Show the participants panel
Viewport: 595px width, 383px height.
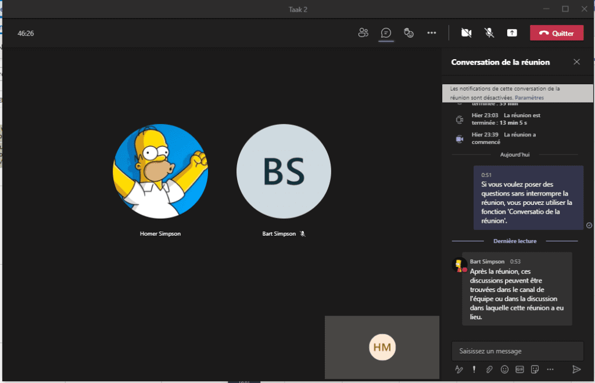click(363, 33)
